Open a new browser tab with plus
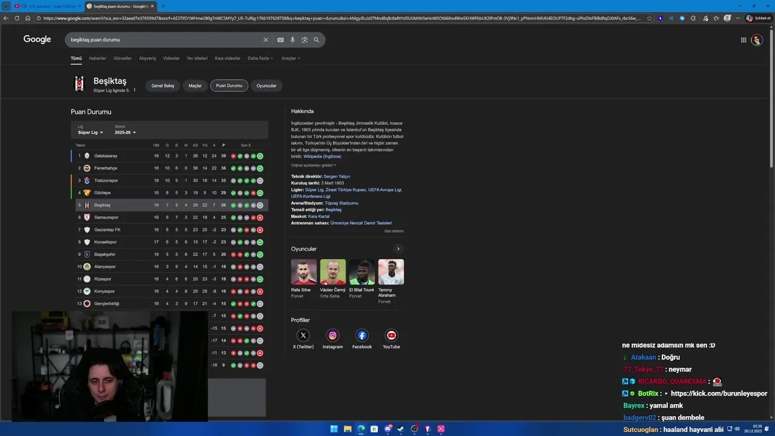This screenshot has width=775, height=436. (x=163, y=6)
